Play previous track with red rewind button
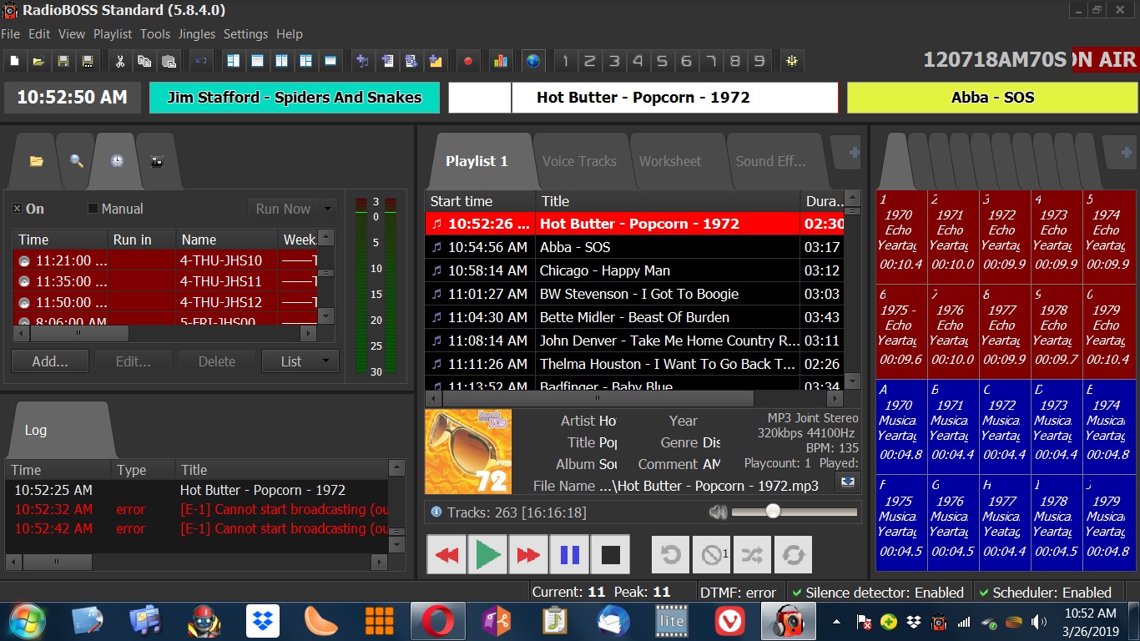Image resolution: width=1140 pixels, height=641 pixels. pyautogui.click(x=447, y=555)
